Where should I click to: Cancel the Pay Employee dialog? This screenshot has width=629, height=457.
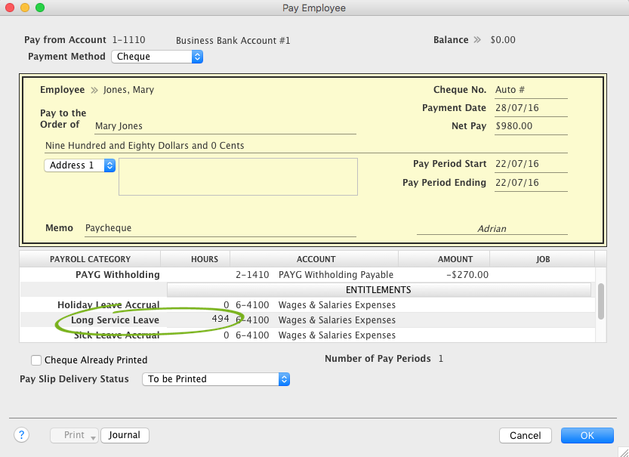tap(525, 435)
